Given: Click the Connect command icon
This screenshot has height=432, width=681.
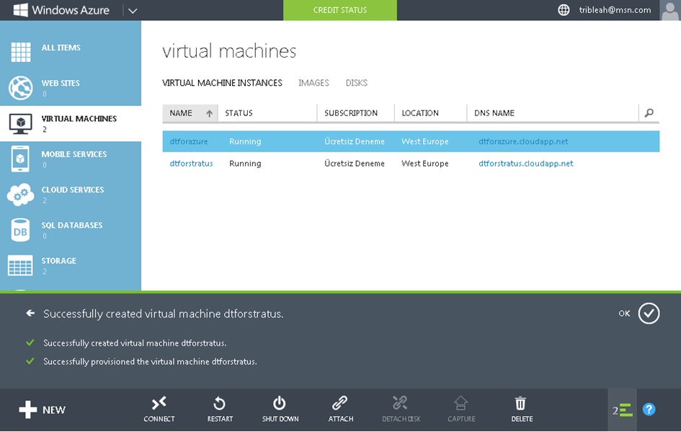Looking at the screenshot, I should pyautogui.click(x=159, y=403).
